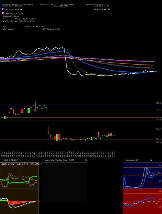Click the 'ADX: 21.82 +DY: 44.74 -DY: 28.71' header

[21, 164]
